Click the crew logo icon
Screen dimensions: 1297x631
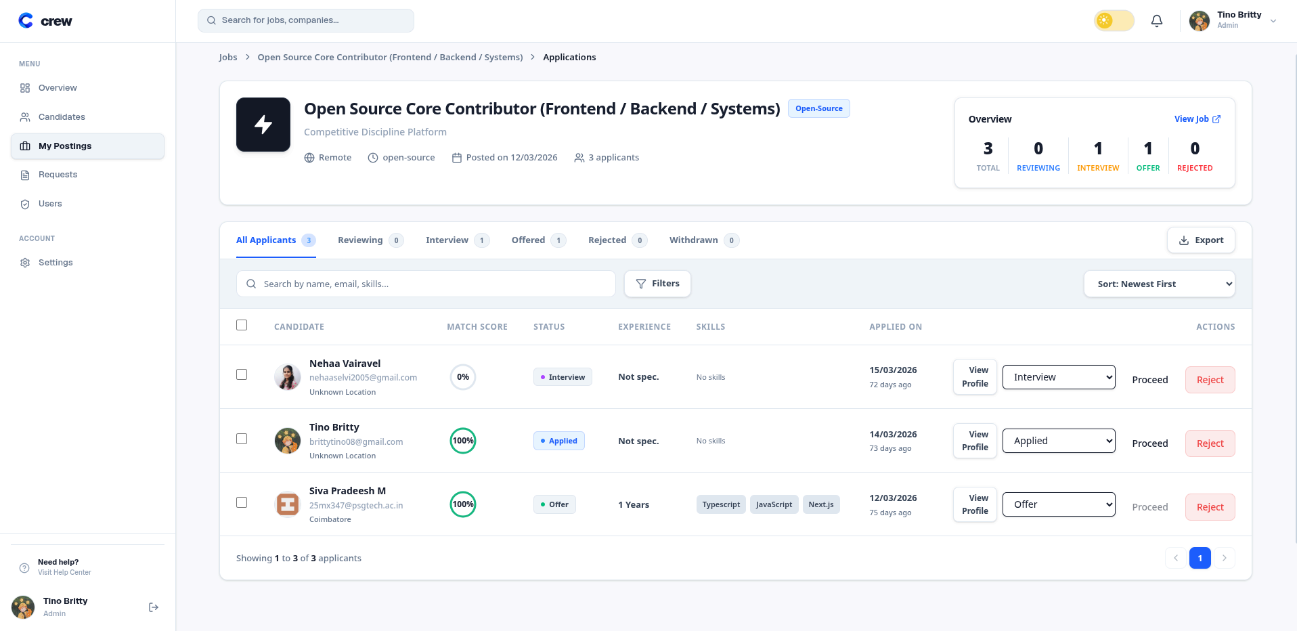[26, 21]
